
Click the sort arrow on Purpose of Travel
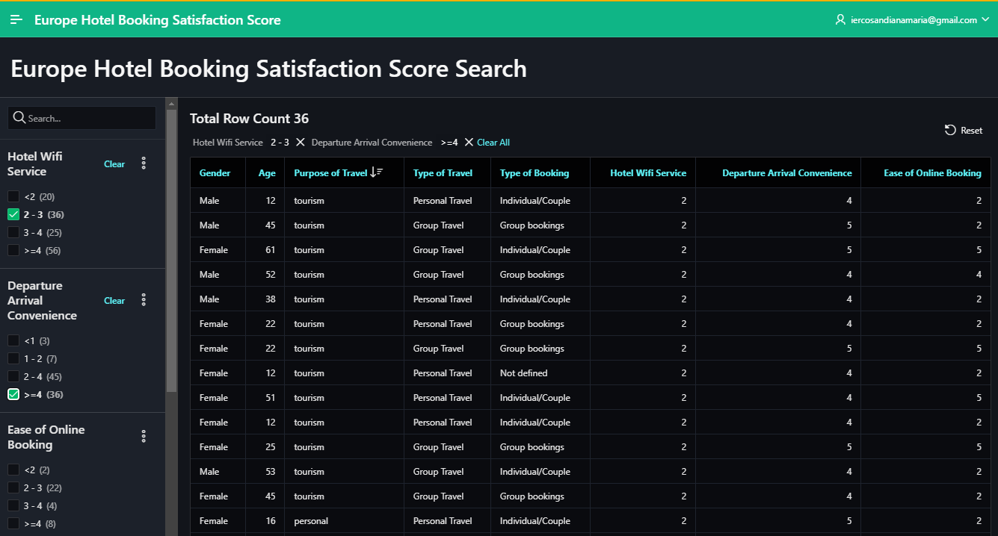(x=377, y=172)
